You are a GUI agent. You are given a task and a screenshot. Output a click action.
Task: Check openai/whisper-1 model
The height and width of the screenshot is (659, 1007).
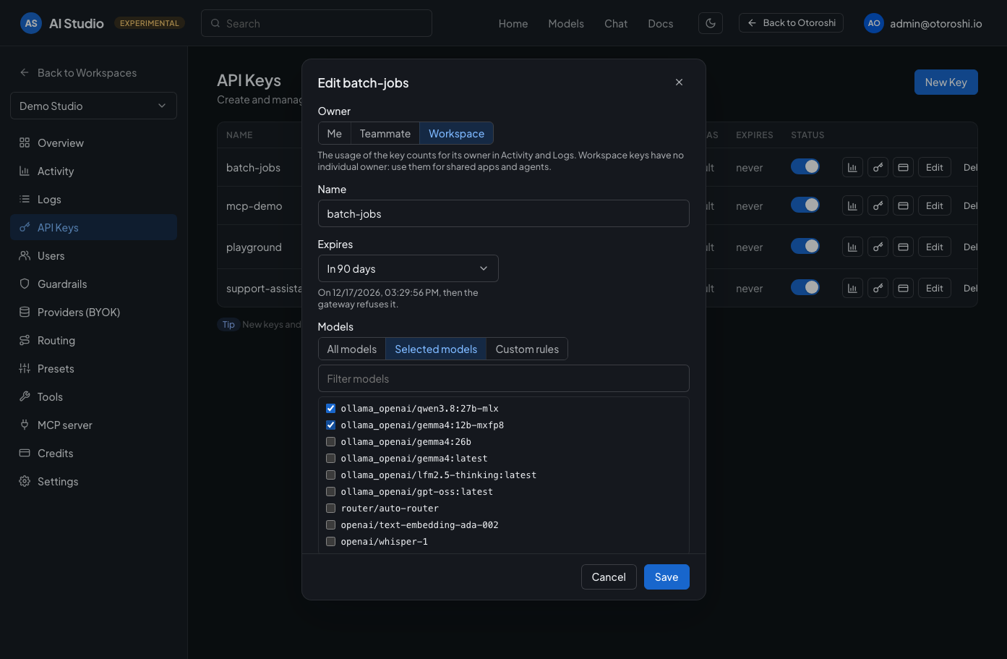coord(330,541)
